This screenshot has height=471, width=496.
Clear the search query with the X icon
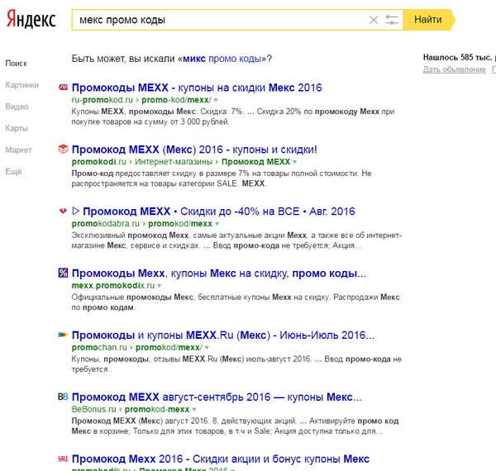click(x=373, y=19)
